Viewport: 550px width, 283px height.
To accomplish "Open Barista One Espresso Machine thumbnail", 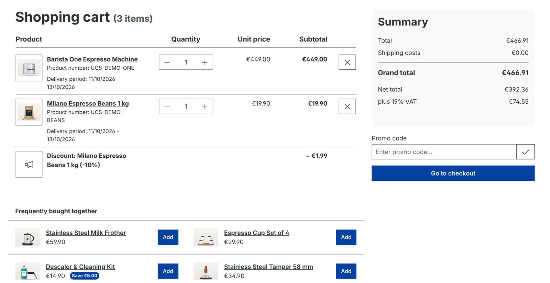I will point(29,68).
